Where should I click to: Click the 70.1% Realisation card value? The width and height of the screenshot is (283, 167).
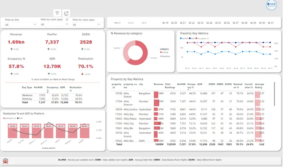click(85, 66)
